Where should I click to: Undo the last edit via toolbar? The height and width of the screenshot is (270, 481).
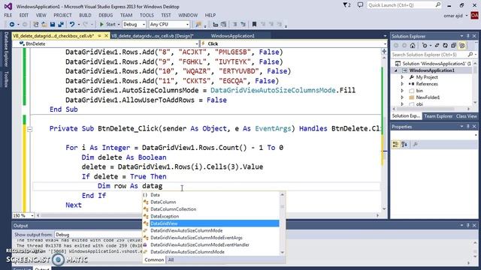click(72, 24)
